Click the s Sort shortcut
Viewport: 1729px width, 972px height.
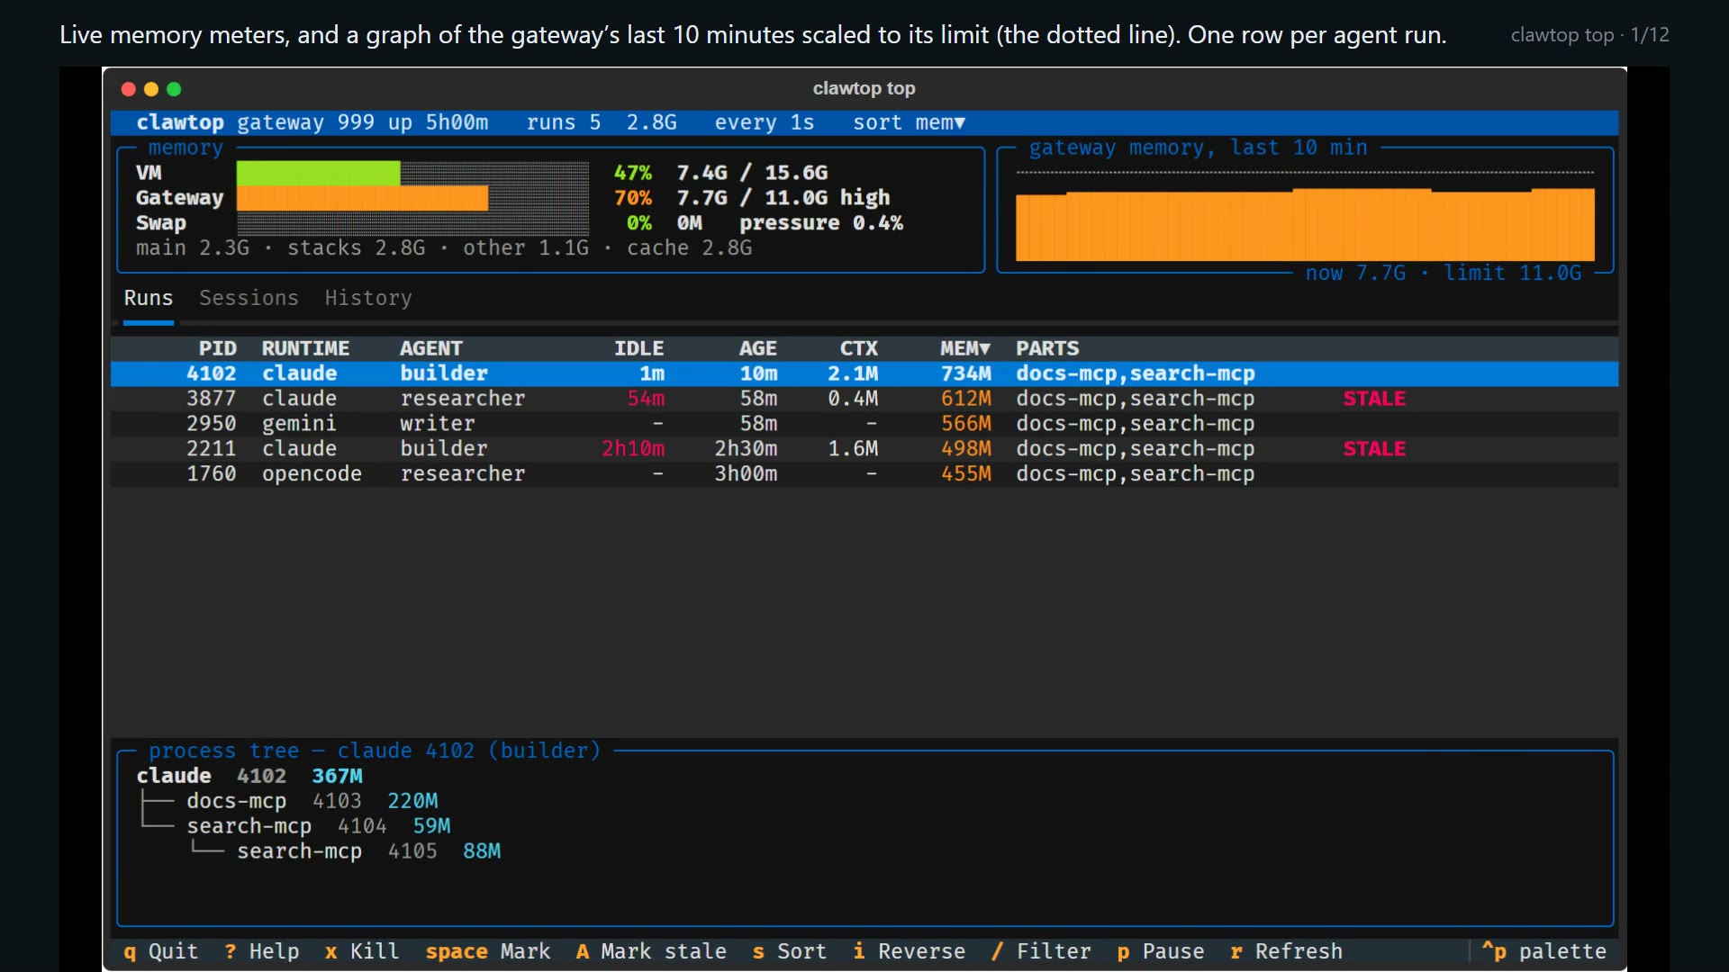(x=790, y=951)
